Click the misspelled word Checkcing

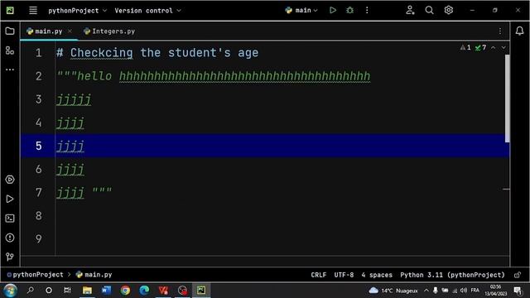[101, 53]
